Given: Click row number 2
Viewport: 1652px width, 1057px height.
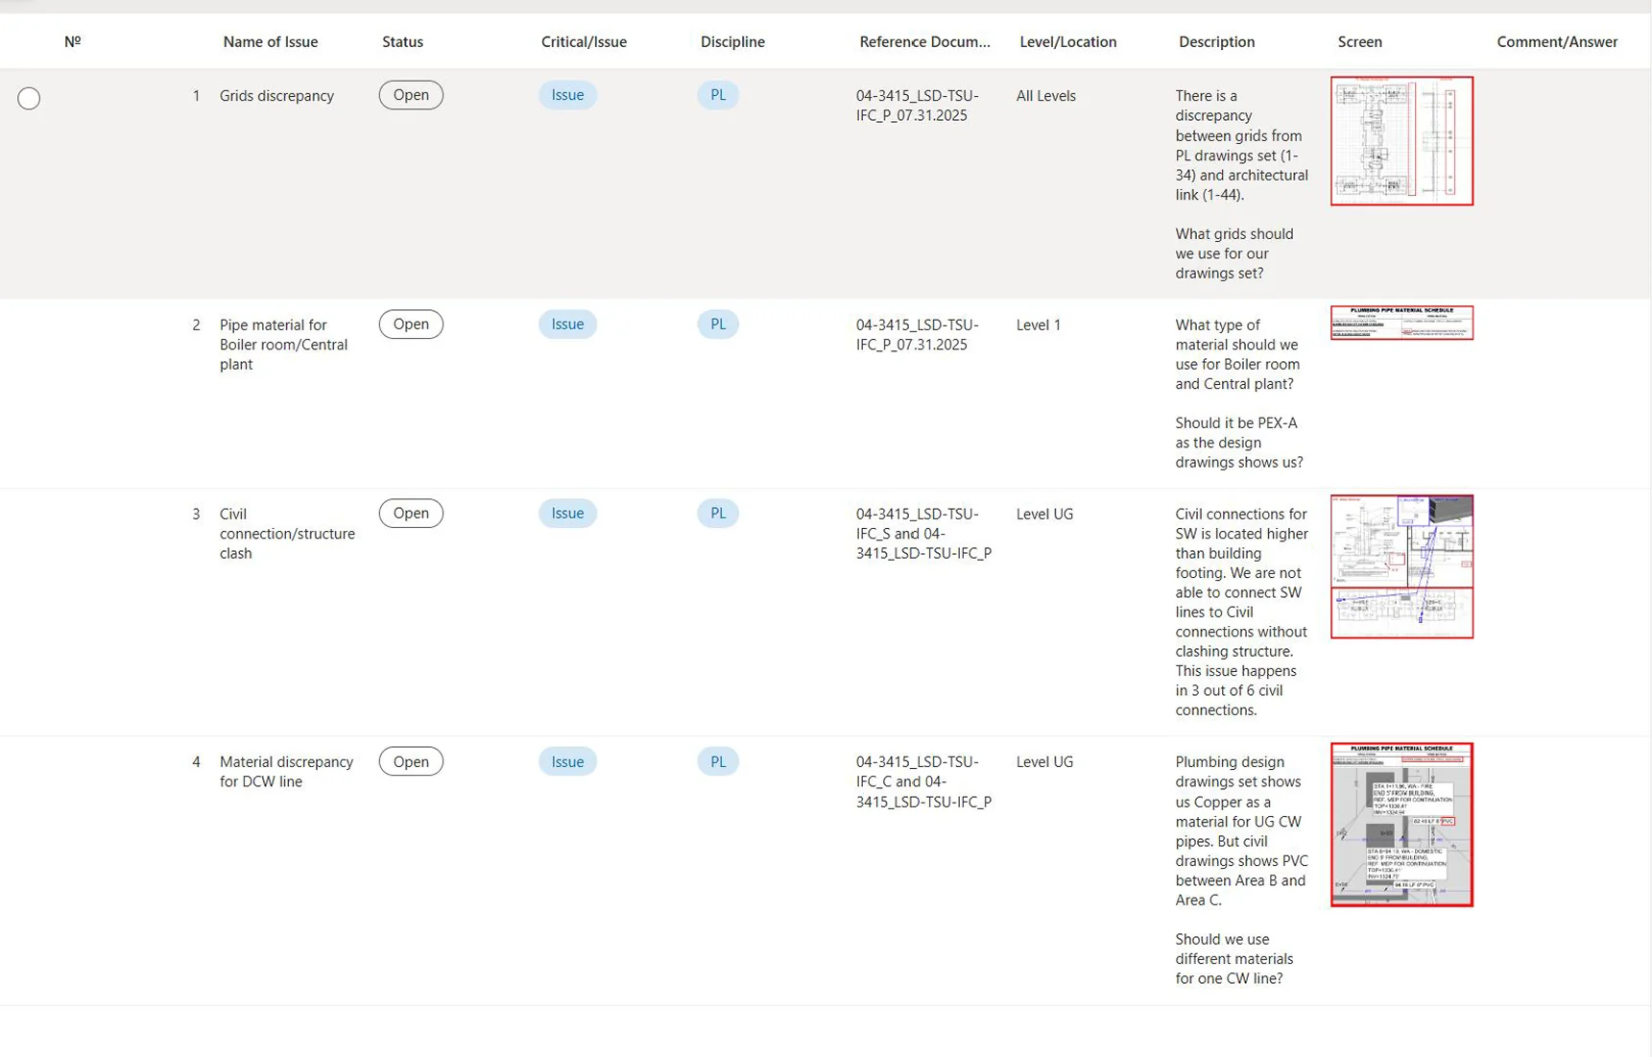Looking at the screenshot, I should [x=196, y=325].
